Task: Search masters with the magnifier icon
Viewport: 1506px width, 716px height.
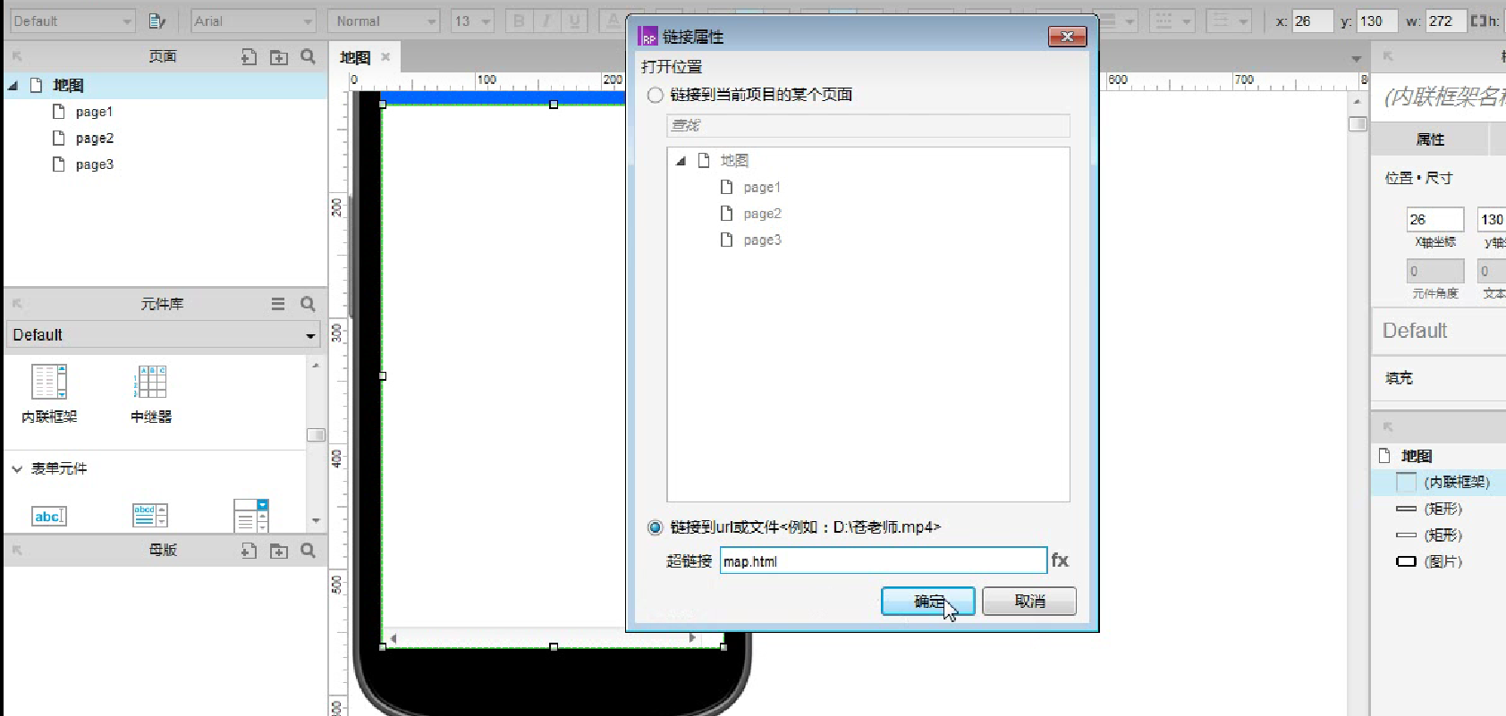Action: (308, 550)
